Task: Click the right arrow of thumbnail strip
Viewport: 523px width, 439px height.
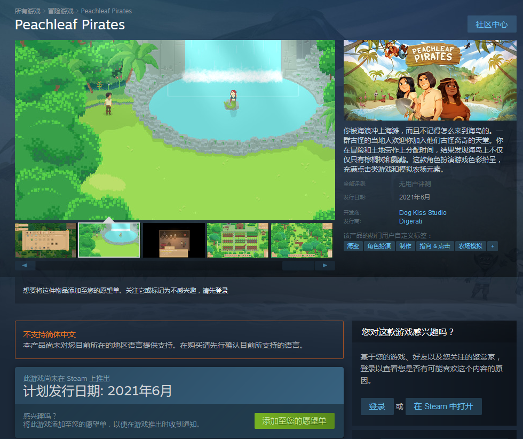Action: tap(325, 265)
